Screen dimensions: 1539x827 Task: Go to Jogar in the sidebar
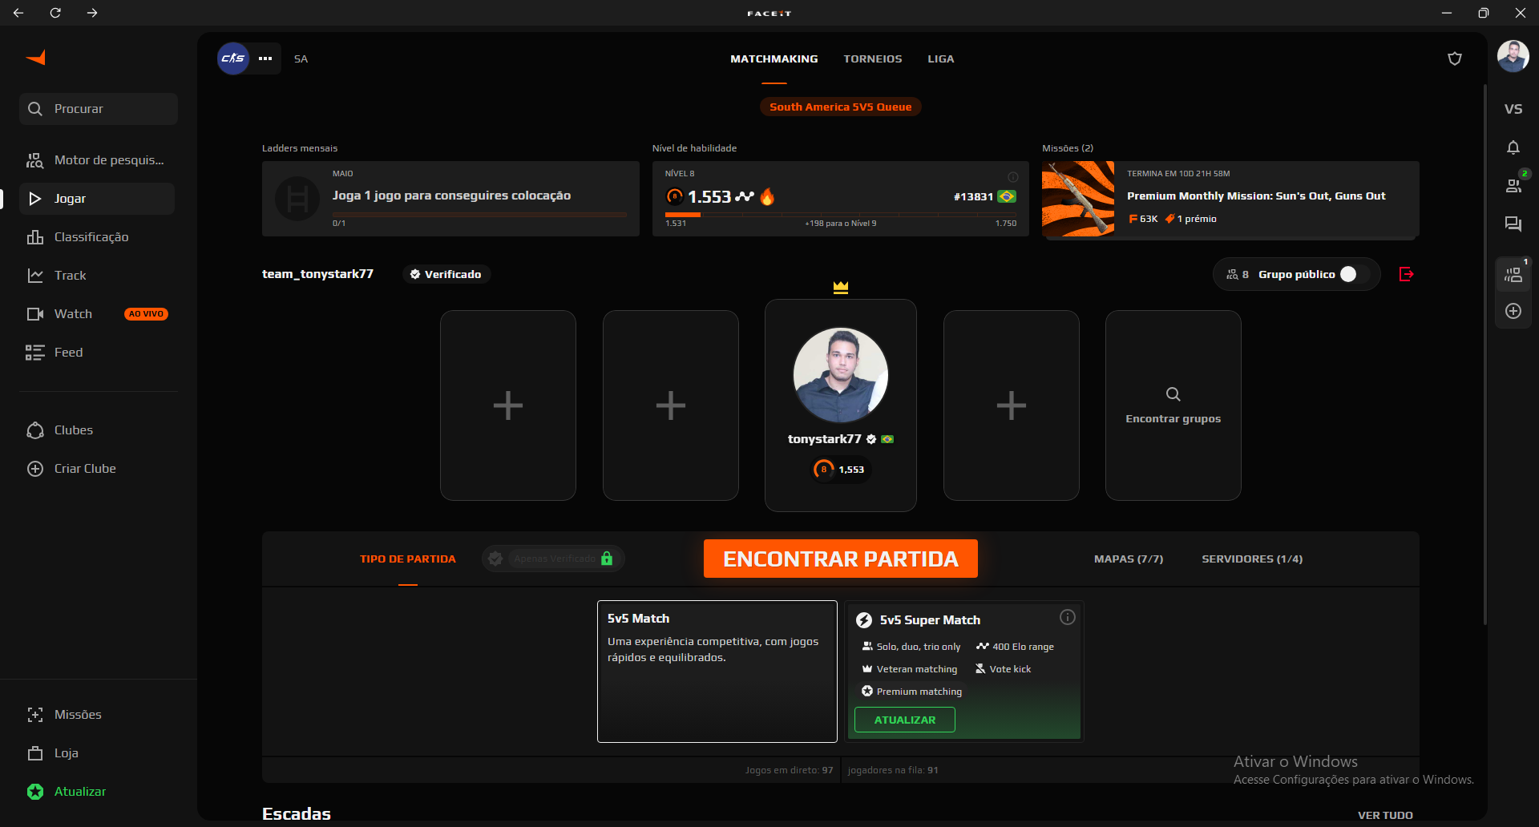click(97, 199)
